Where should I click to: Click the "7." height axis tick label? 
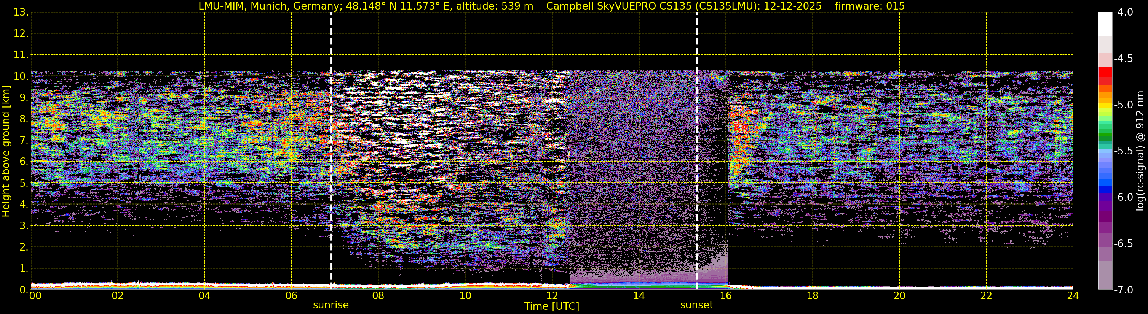click(x=24, y=141)
